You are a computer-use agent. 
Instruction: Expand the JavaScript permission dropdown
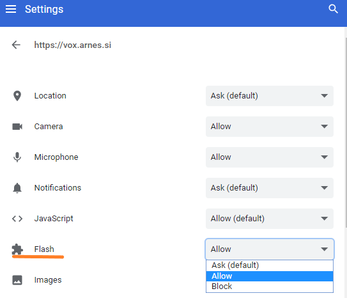[270, 219]
